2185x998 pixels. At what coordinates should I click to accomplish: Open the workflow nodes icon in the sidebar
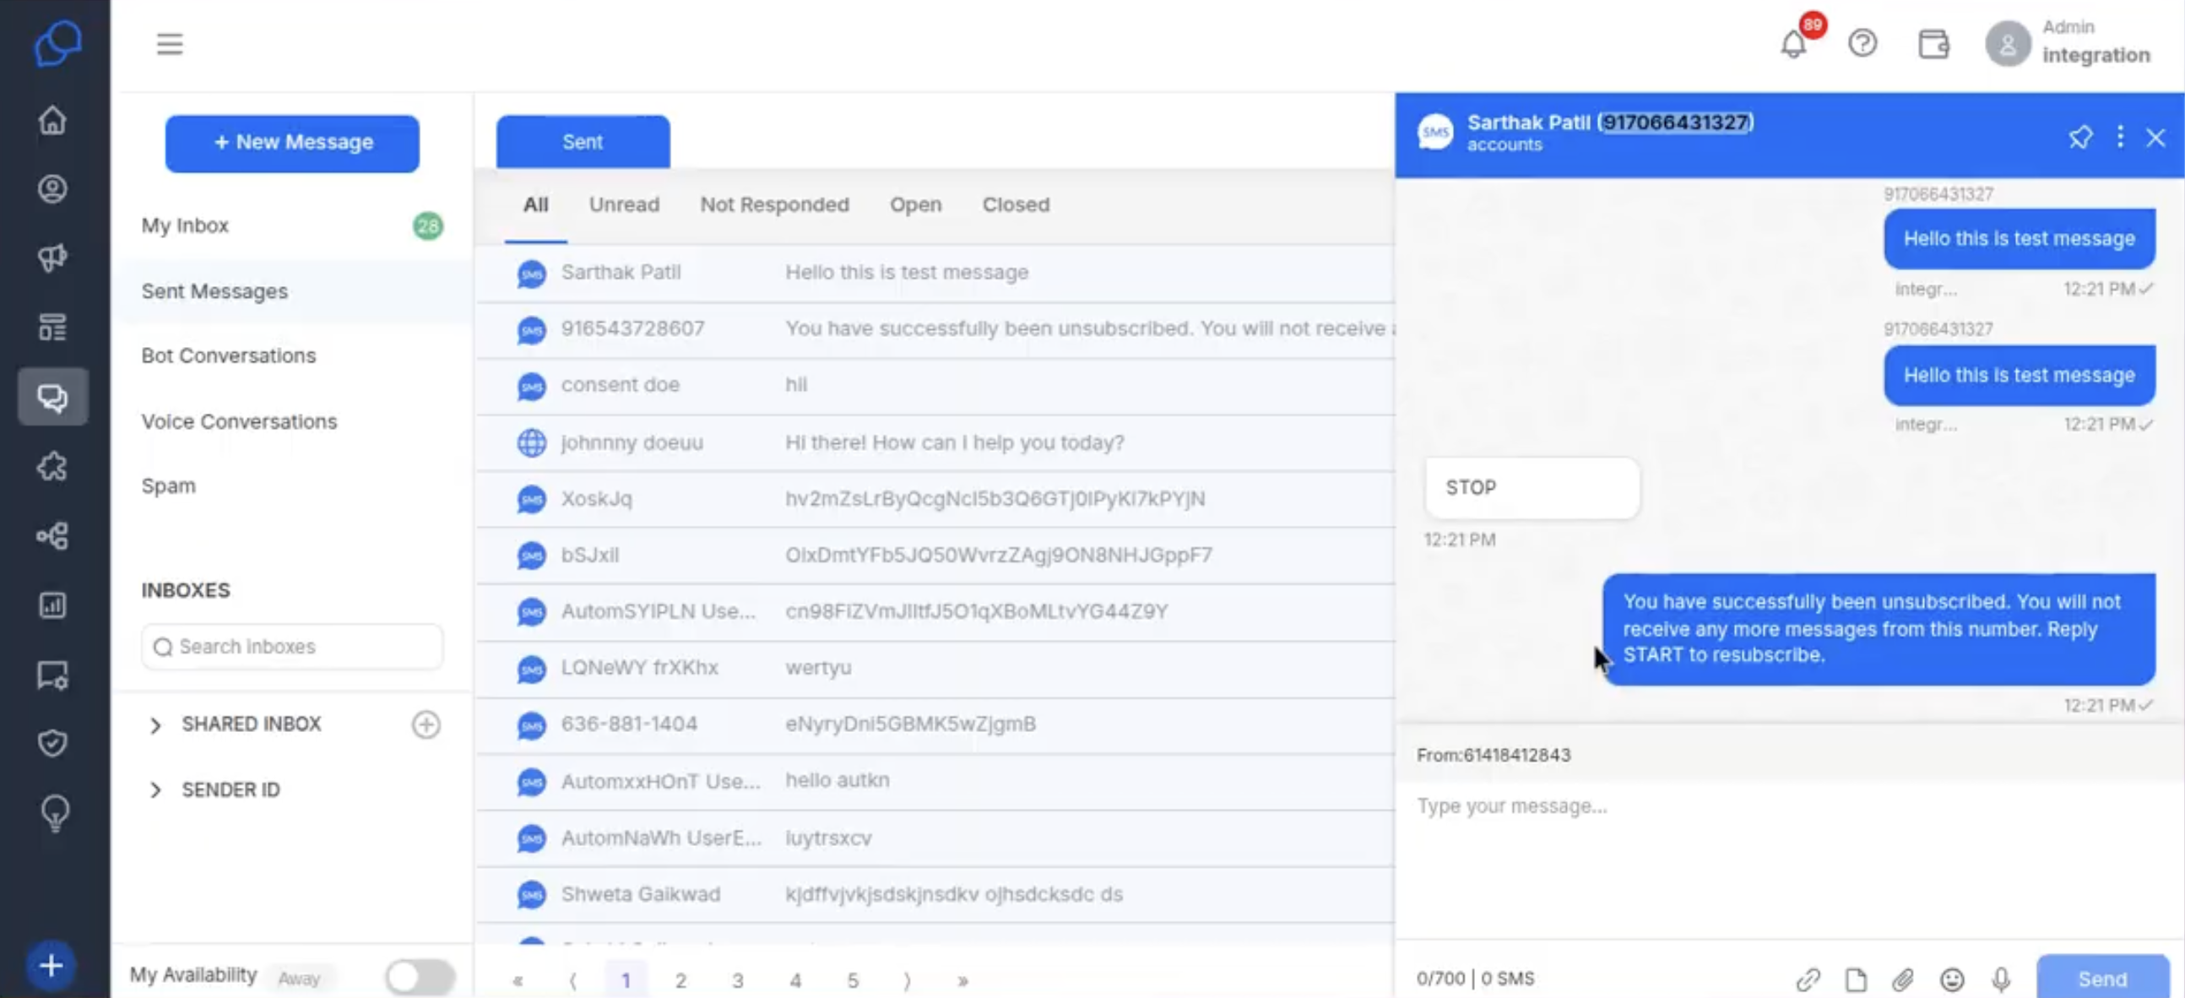(52, 535)
